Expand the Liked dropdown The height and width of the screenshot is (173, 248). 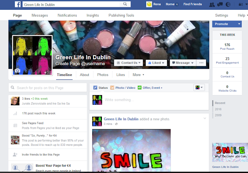tap(163, 63)
